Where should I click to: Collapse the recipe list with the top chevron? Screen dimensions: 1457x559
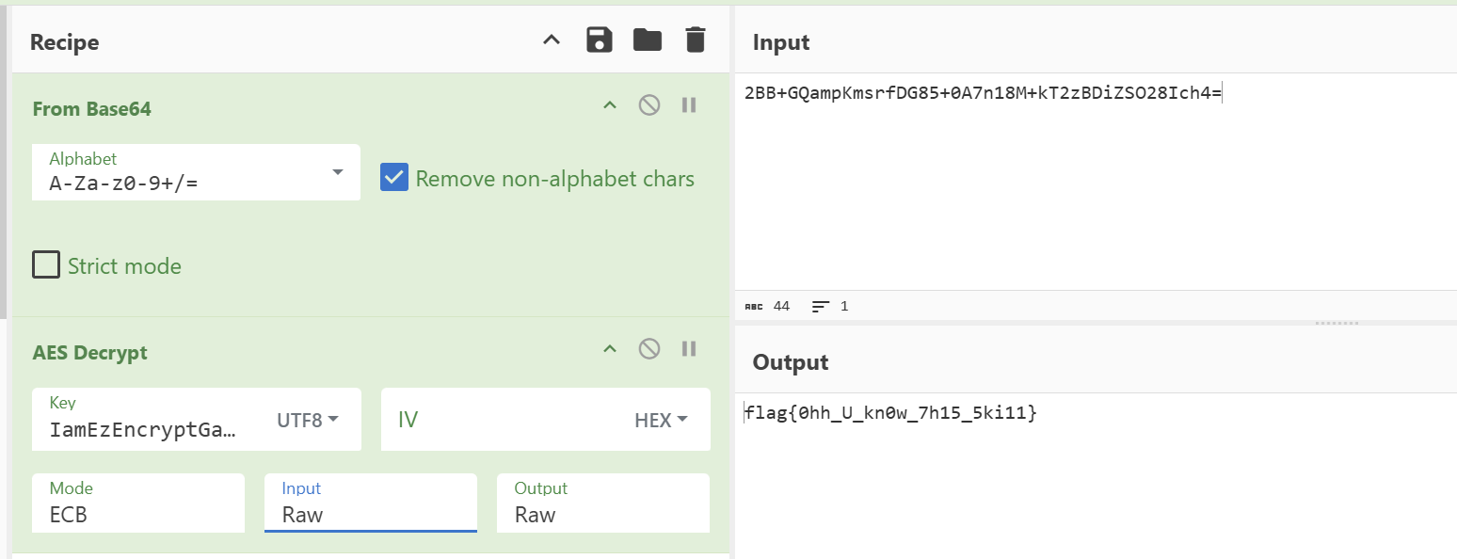pos(552,40)
